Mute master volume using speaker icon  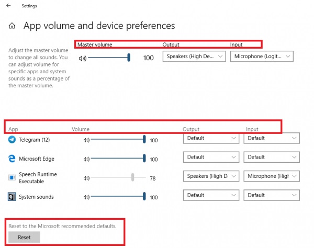tap(82, 58)
